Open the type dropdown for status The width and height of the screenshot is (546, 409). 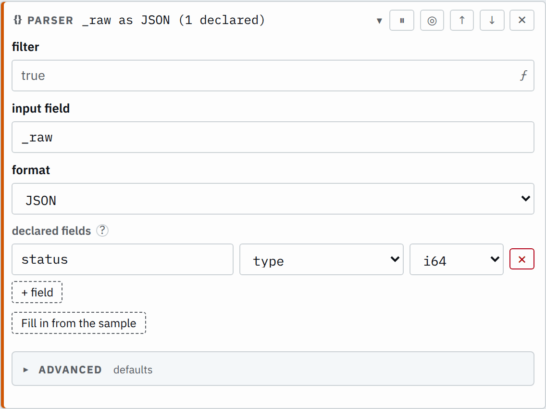click(321, 259)
